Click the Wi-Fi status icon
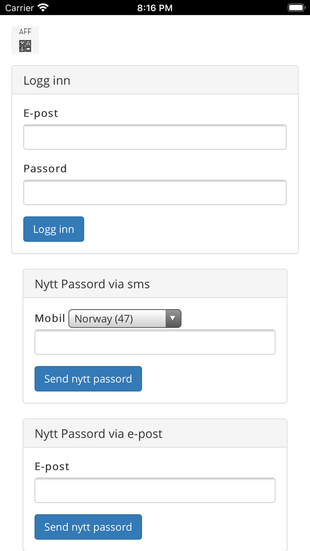Screen dimensions: 310x551 tap(43, 8)
